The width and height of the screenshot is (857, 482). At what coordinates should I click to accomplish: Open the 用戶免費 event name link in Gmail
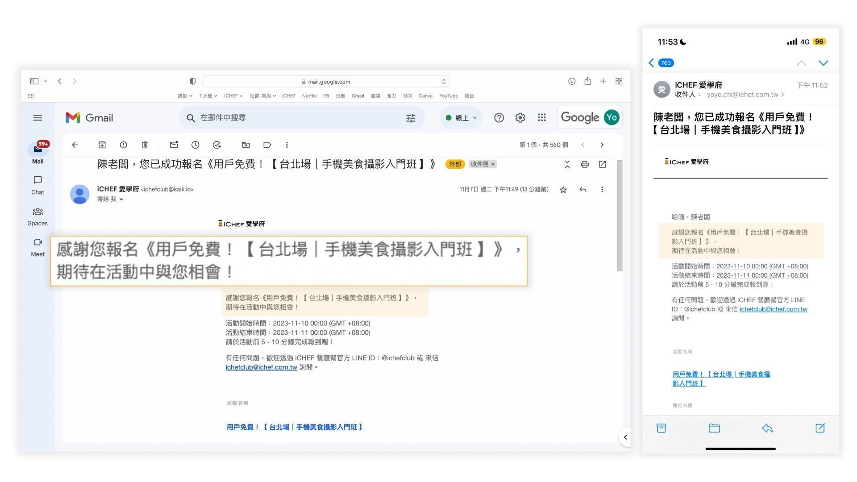[x=295, y=427]
